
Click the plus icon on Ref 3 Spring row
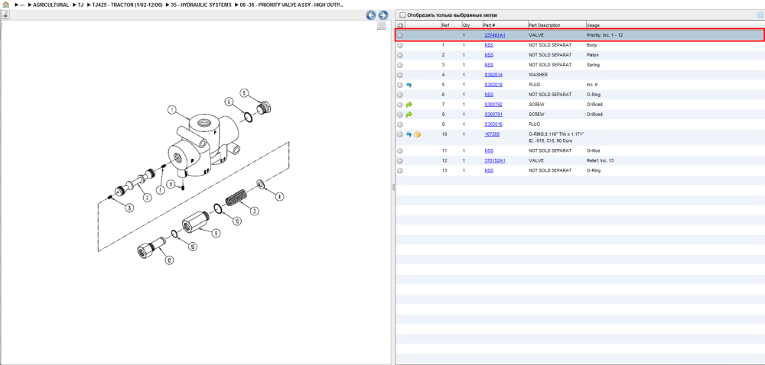tap(400, 65)
